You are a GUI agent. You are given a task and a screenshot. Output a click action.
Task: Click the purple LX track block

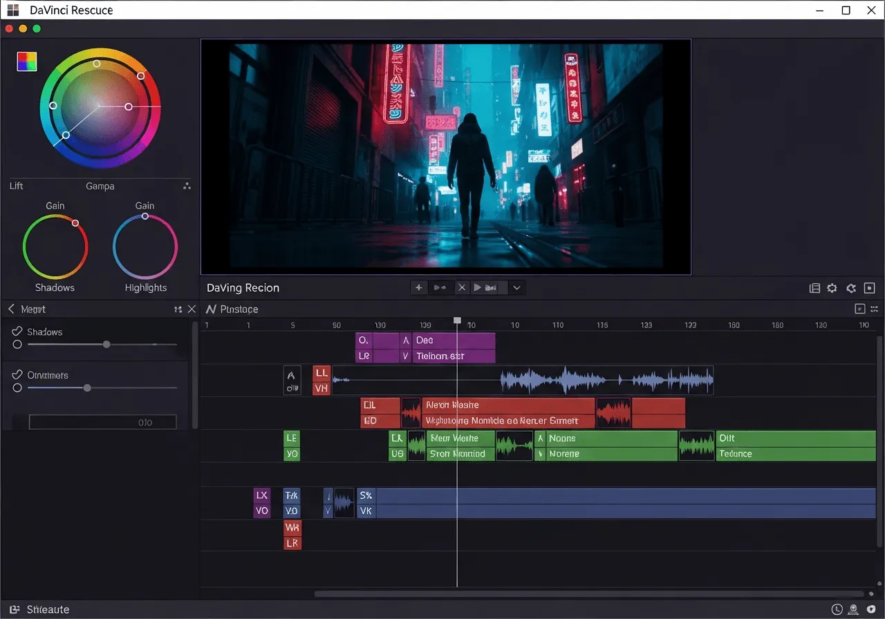click(261, 495)
